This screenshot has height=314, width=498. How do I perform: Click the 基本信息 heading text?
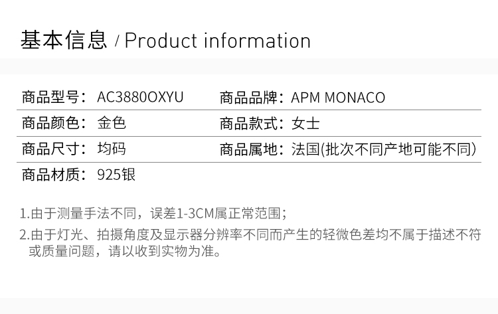pos(64,40)
